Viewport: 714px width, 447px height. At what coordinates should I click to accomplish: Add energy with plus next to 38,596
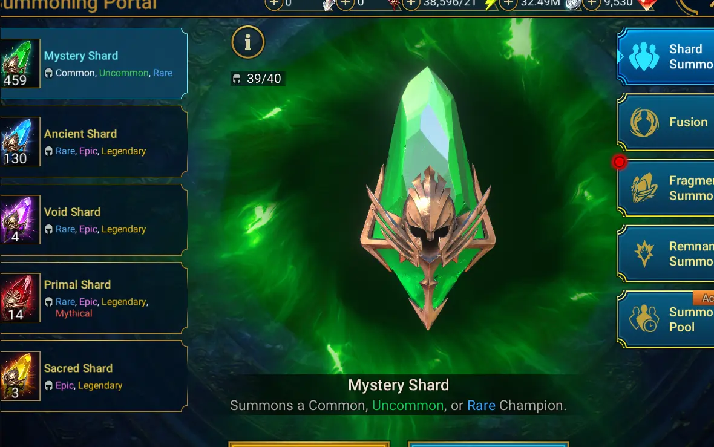[411, 3]
